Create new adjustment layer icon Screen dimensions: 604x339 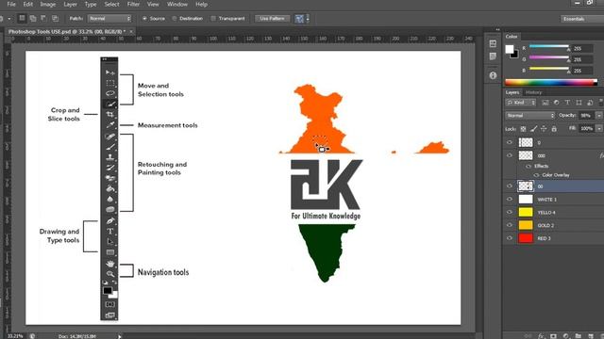(x=565, y=336)
